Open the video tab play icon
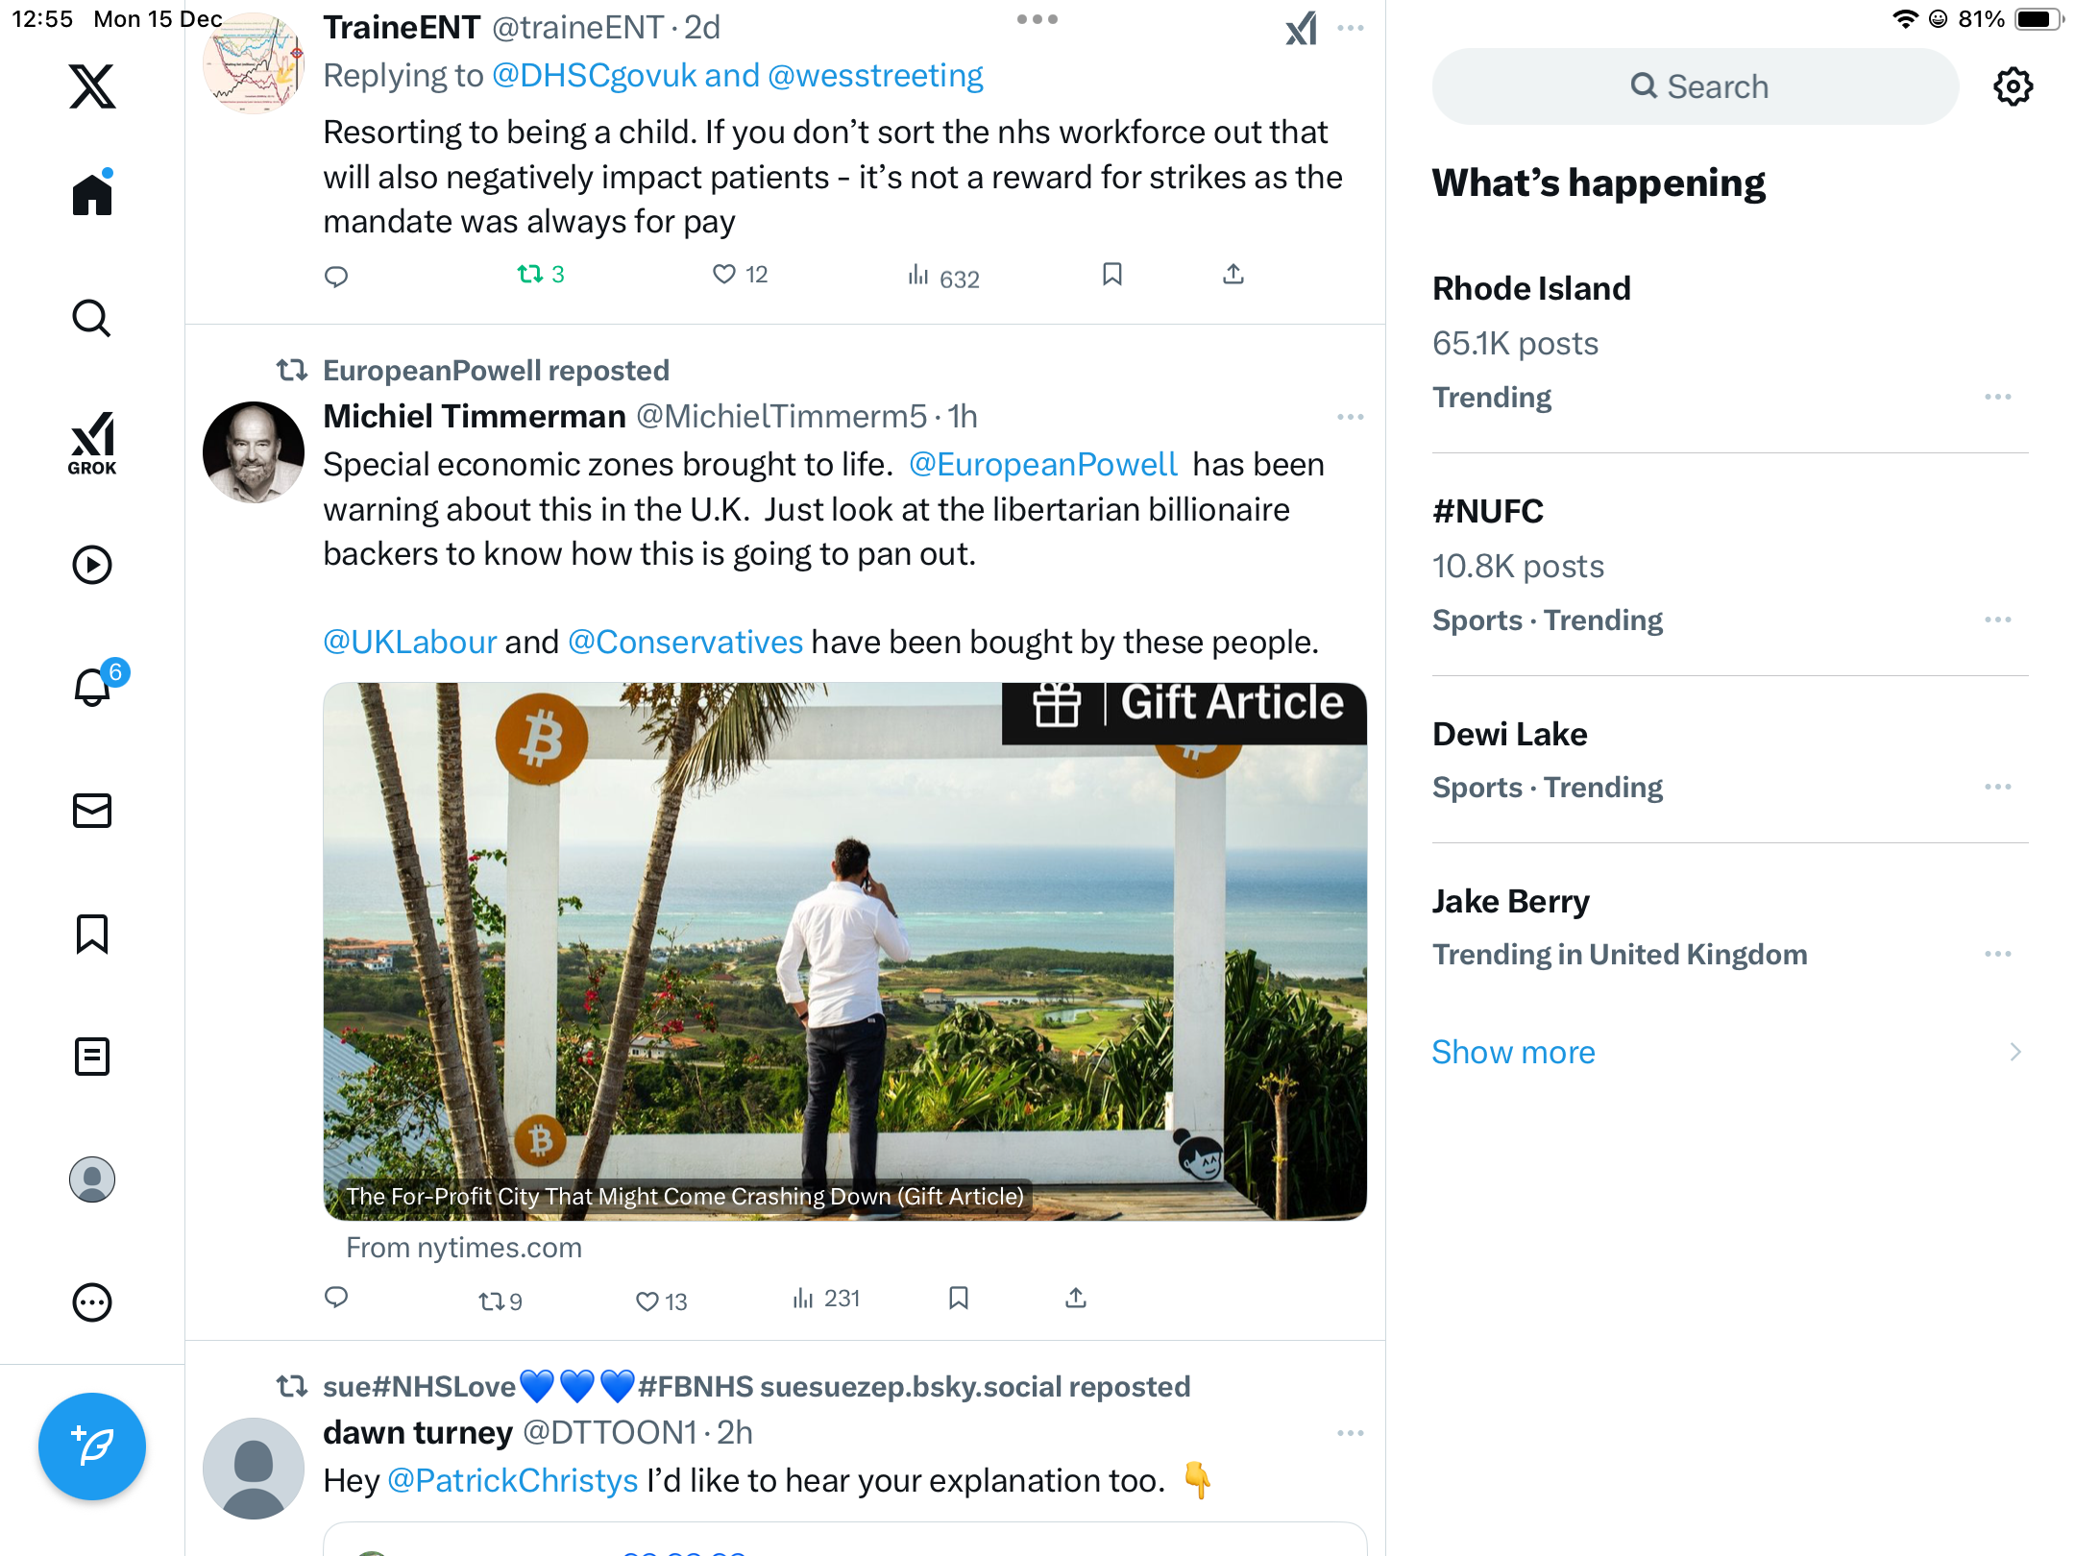The width and height of the screenshot is (2075, 1556). (x=92, y=565)
